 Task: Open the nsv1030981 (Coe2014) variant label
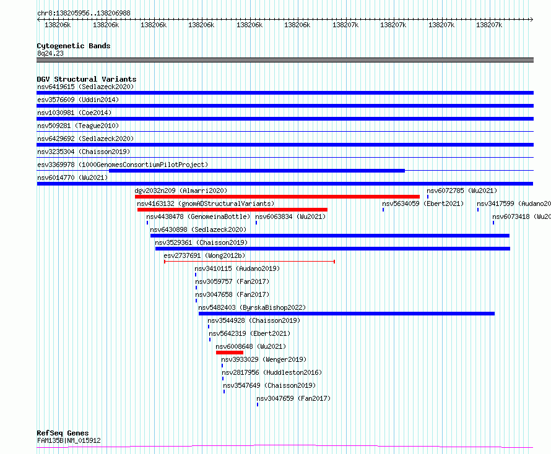(x=74, y=113)
